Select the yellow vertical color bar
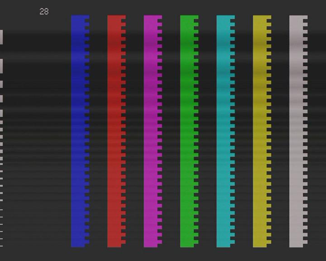This screenshot has width=326, height=261. pos(260,131)
